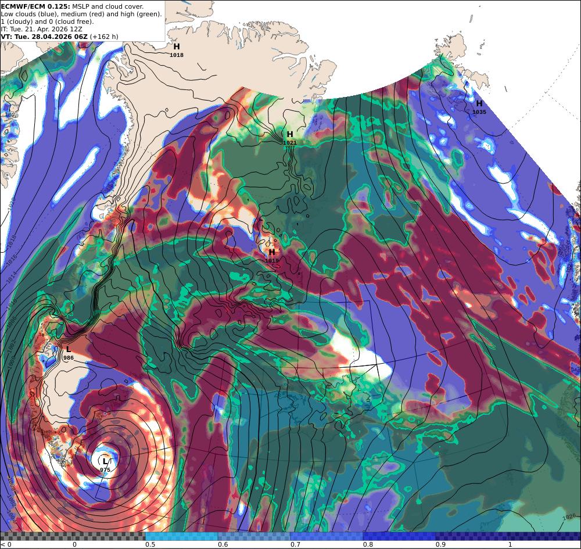This screenshot has width=581, height=549.
Task: Click the '0.6' colorbar tick label
Action: click(223, 544)
